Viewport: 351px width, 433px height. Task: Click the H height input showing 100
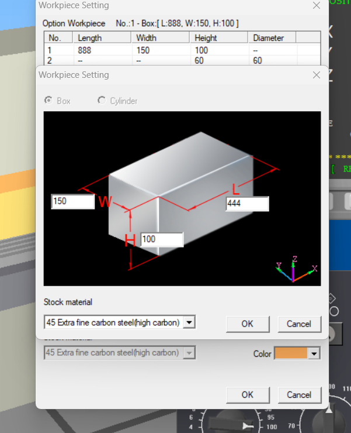pos(161,239)
